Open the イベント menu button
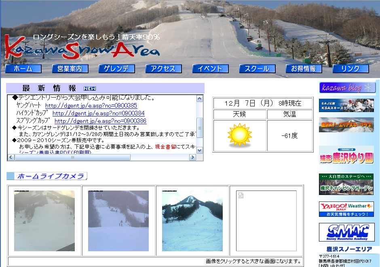Viewport: 380px width, 267px height. coord(210,69)
